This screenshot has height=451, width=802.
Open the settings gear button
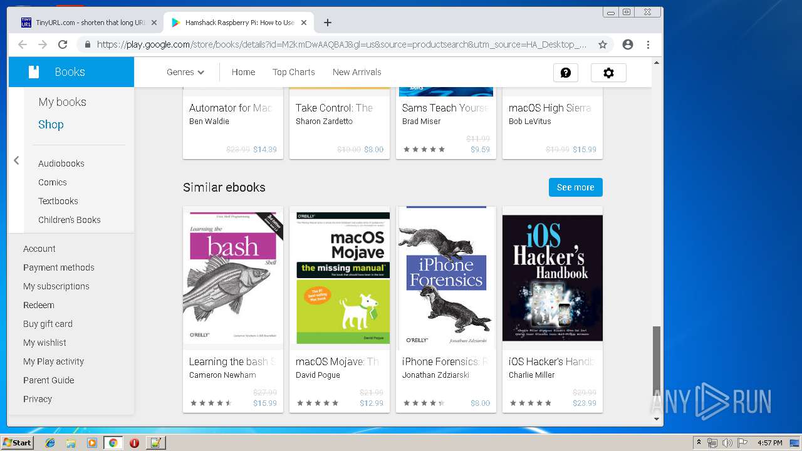pyautogui.click(x=608, y=73)
